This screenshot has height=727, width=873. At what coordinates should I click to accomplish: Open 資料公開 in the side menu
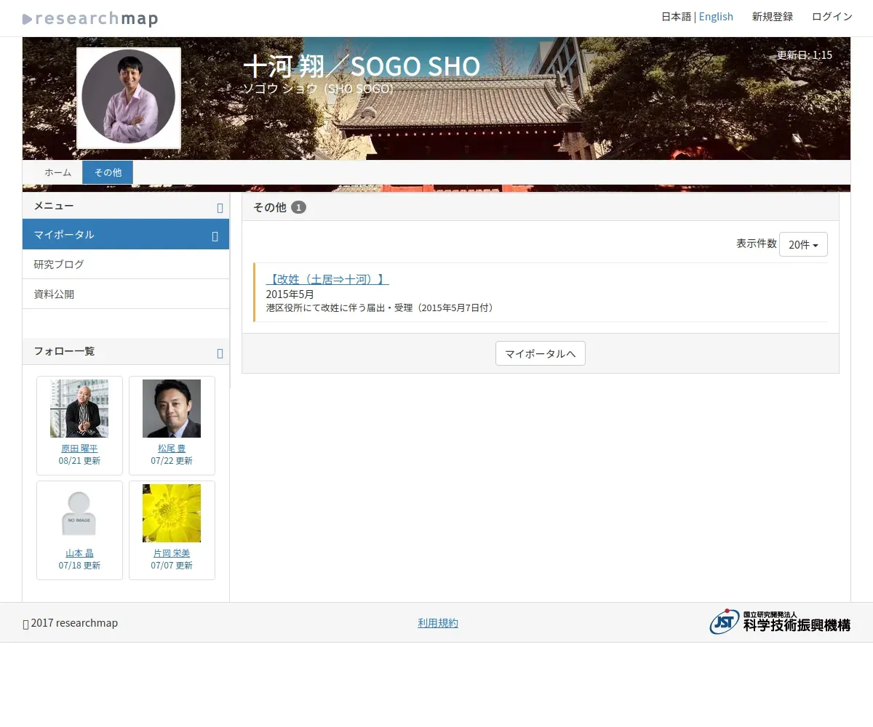click(126, 294)
